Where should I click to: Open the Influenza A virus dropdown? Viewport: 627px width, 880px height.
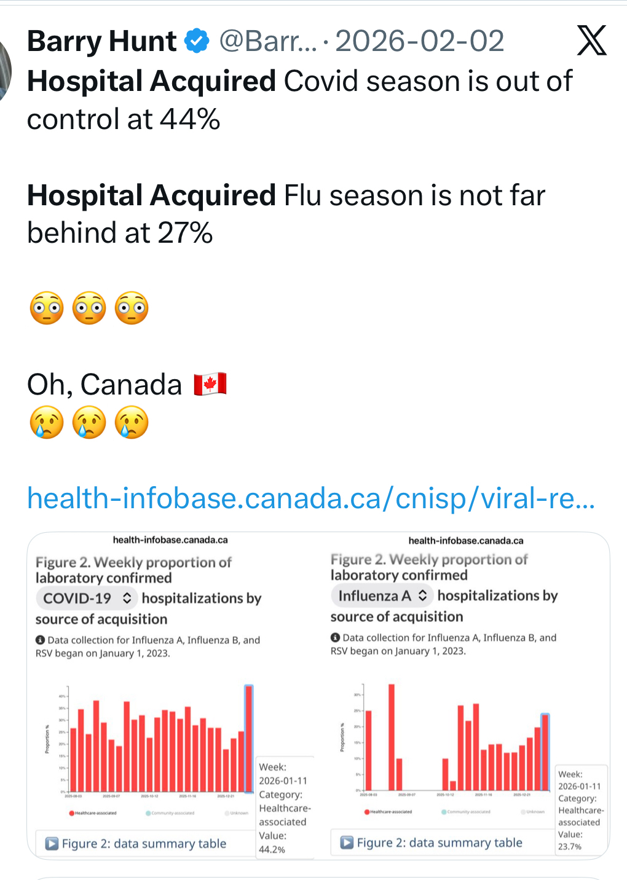(382, 596)
